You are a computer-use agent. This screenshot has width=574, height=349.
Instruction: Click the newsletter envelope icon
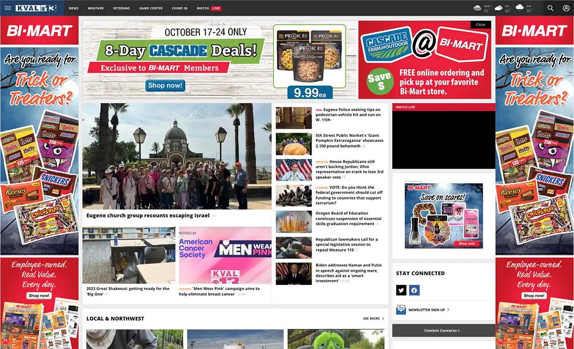(401, 310)
